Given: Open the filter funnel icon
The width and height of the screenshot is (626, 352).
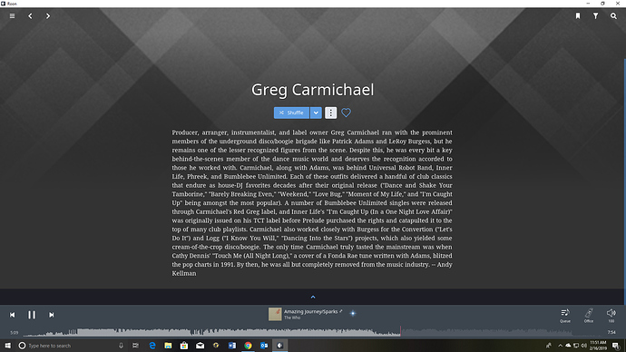Looking at the screenshot, I should pyautogui.click(x=595, y=16).
